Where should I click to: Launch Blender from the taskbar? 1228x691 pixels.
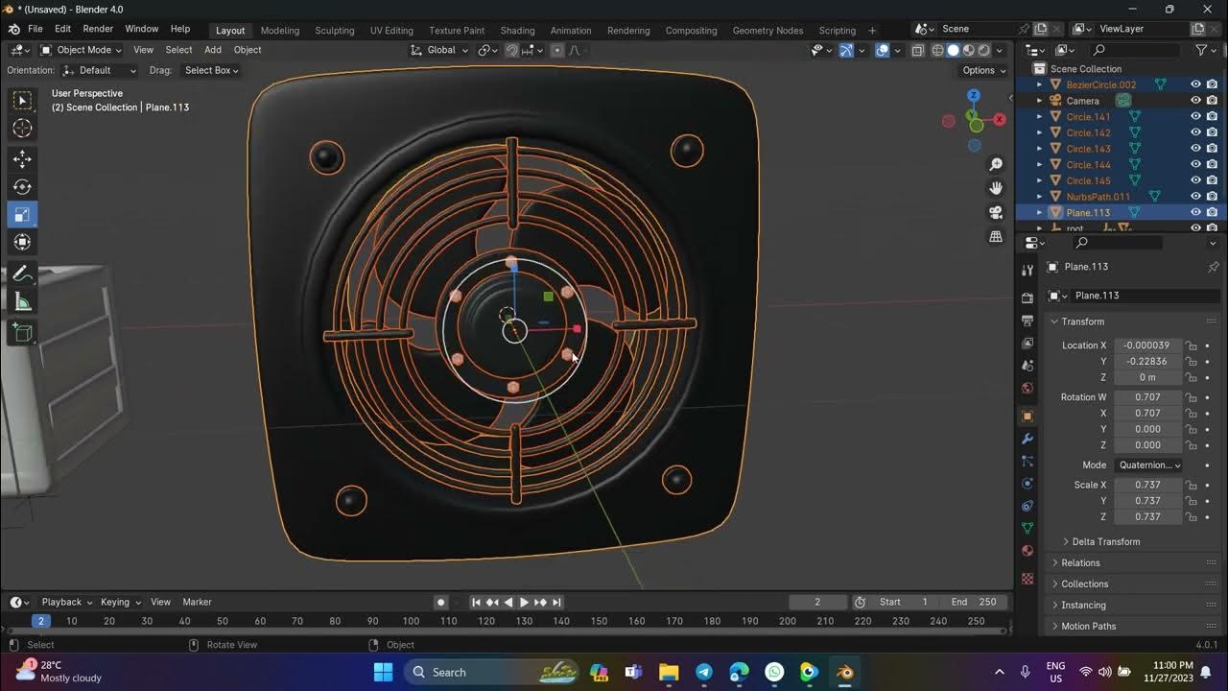pos(844,672)
